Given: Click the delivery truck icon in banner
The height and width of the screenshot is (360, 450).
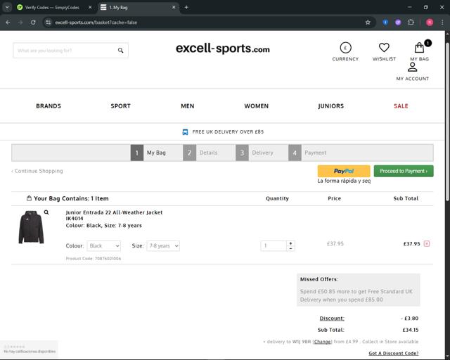Looking at the screenshot, I should click(185, 132).
